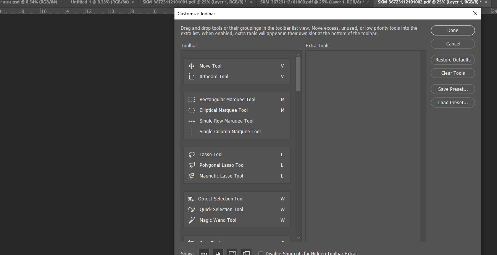The image size is (497, 255).
Task: Click the Rectangular Marquee Tool icon
Action: click(192, 100)
